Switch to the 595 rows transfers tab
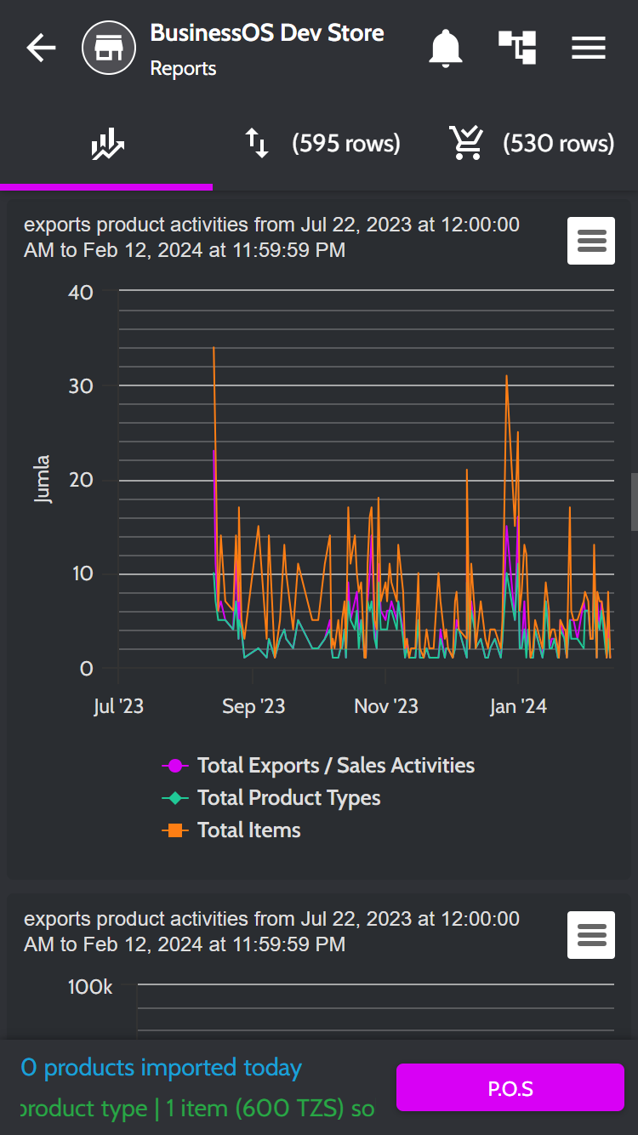Viewport: 638px width, 1135px height. 321,144
